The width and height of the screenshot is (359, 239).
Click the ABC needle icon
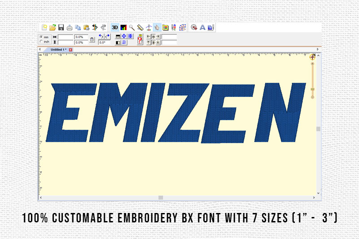174,28
